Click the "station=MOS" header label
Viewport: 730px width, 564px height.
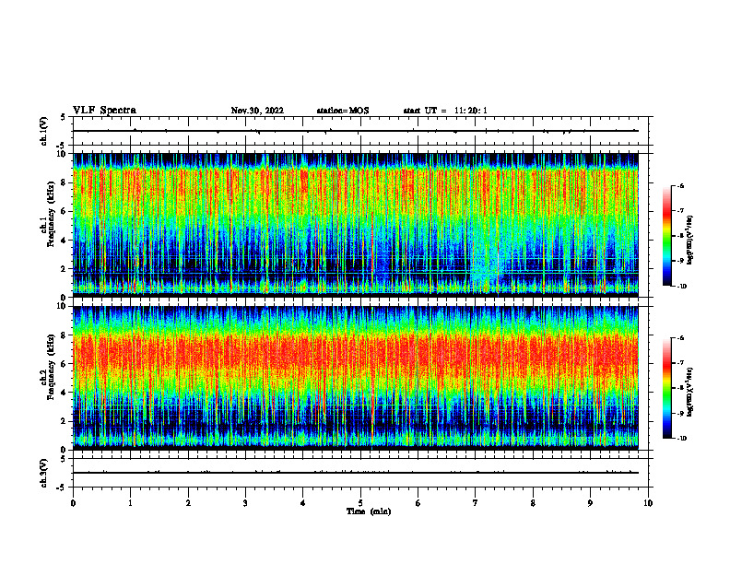point(343,111)
